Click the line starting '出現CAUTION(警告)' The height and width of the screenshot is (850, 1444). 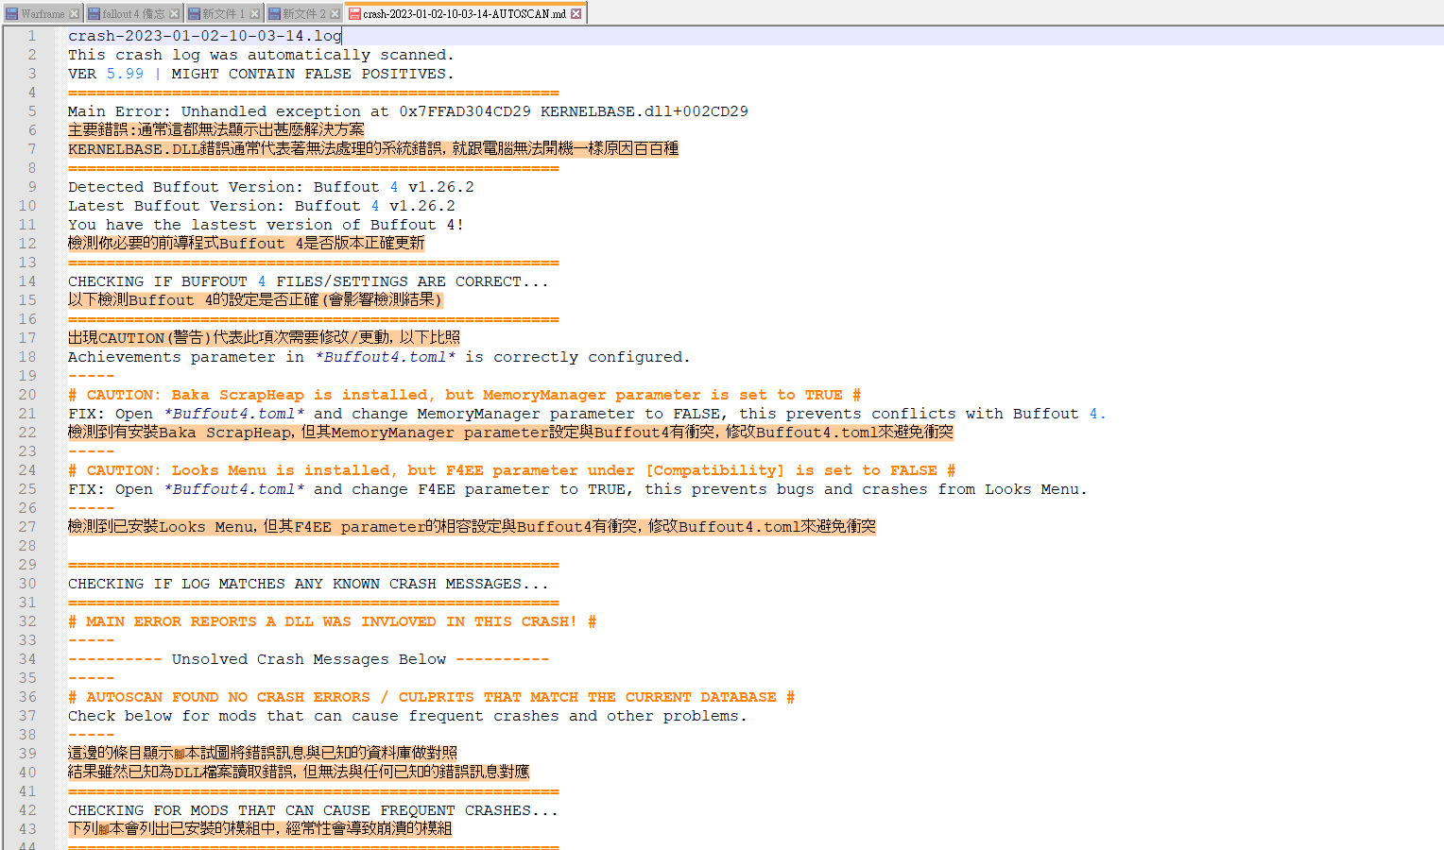(x=265, y=338)
